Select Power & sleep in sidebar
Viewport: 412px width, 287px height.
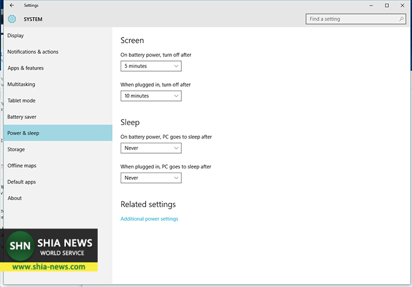coord(24,133)
